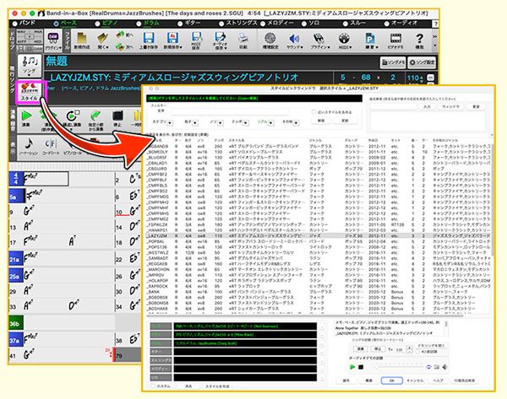Click the オーディオ保存 toolbar icon
The width and height of the screenshot is (507, 399).
coord(220,40)
